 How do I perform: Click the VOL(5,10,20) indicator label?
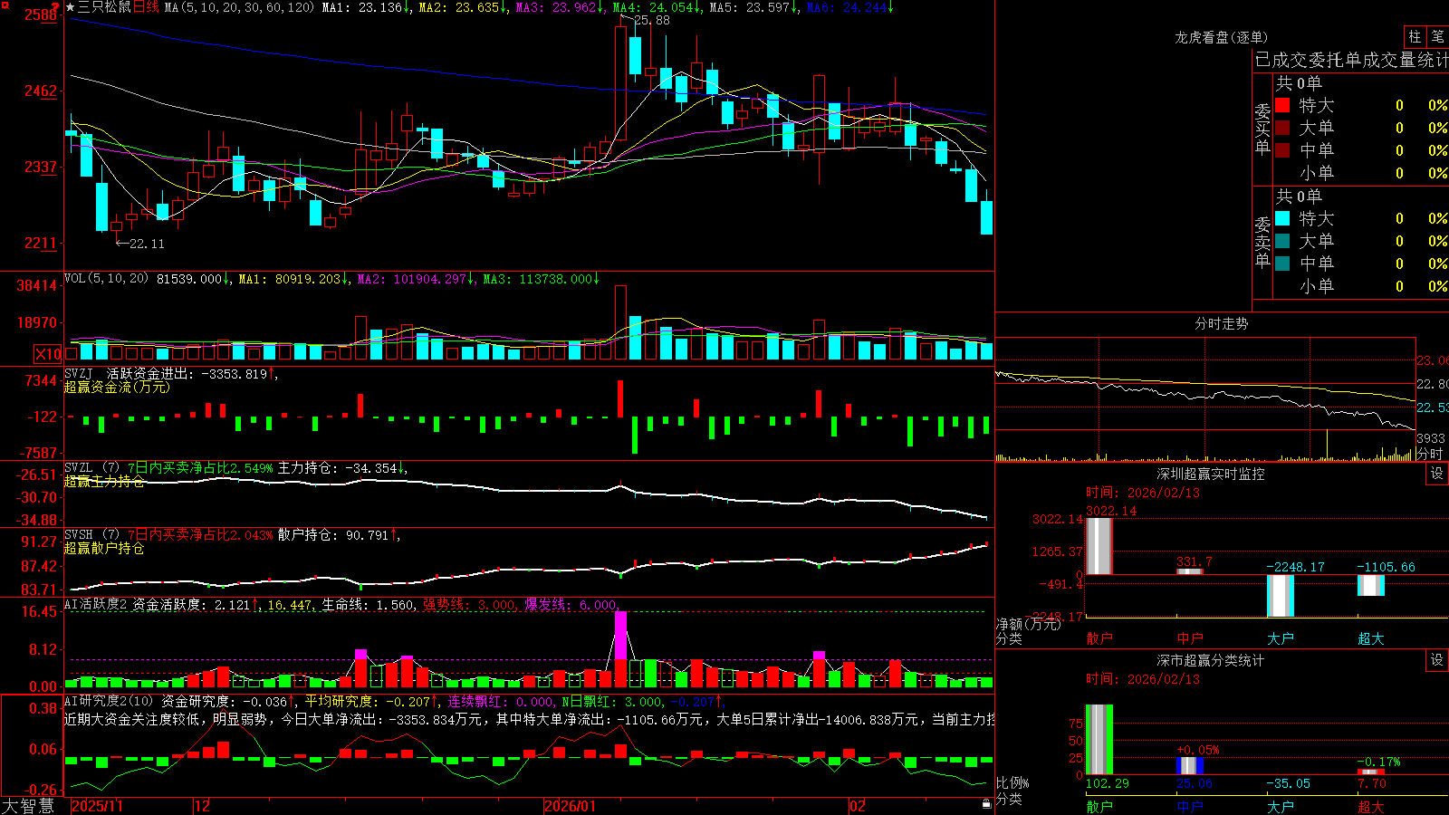107,279
